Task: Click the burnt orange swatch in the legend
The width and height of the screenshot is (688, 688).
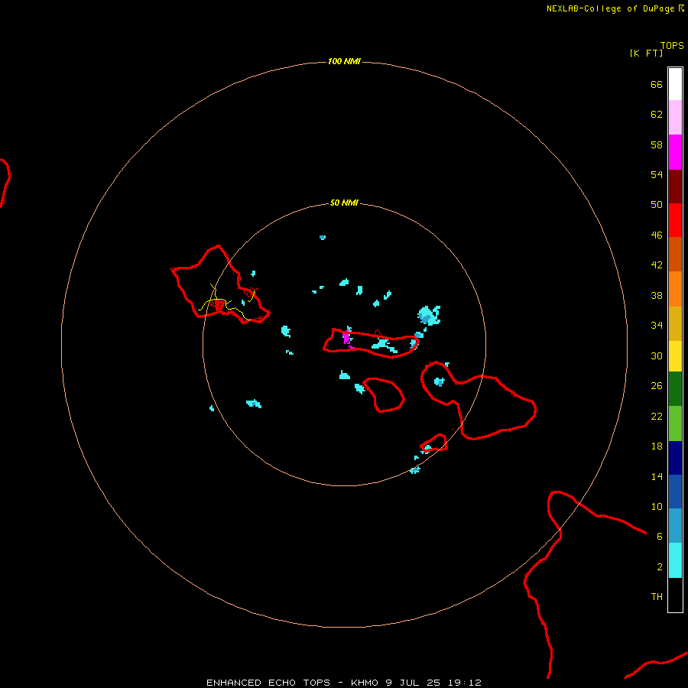Action: (675, 255)
